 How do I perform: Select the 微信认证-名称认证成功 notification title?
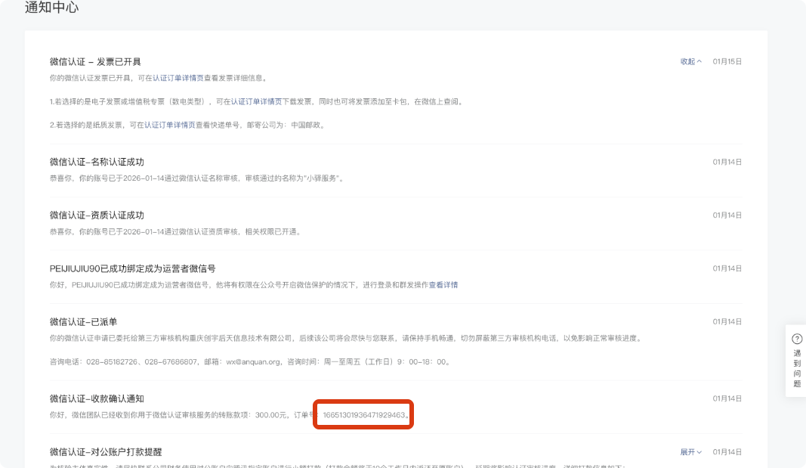pos(97,162)
